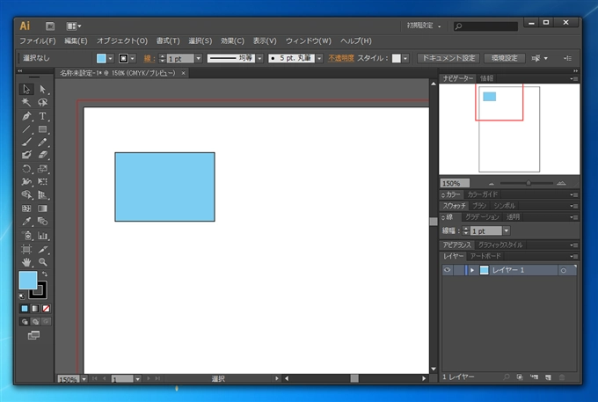Open variable width profile dropdown
The image size is (598, 402).
click(259, 58)
